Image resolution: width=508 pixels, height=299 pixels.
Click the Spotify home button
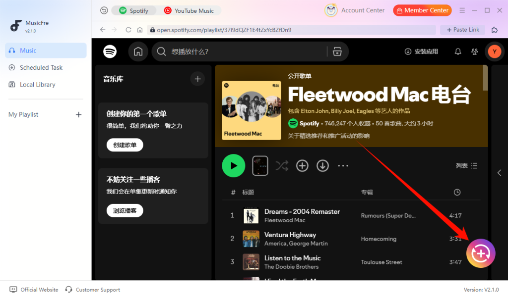click(138, 51)
